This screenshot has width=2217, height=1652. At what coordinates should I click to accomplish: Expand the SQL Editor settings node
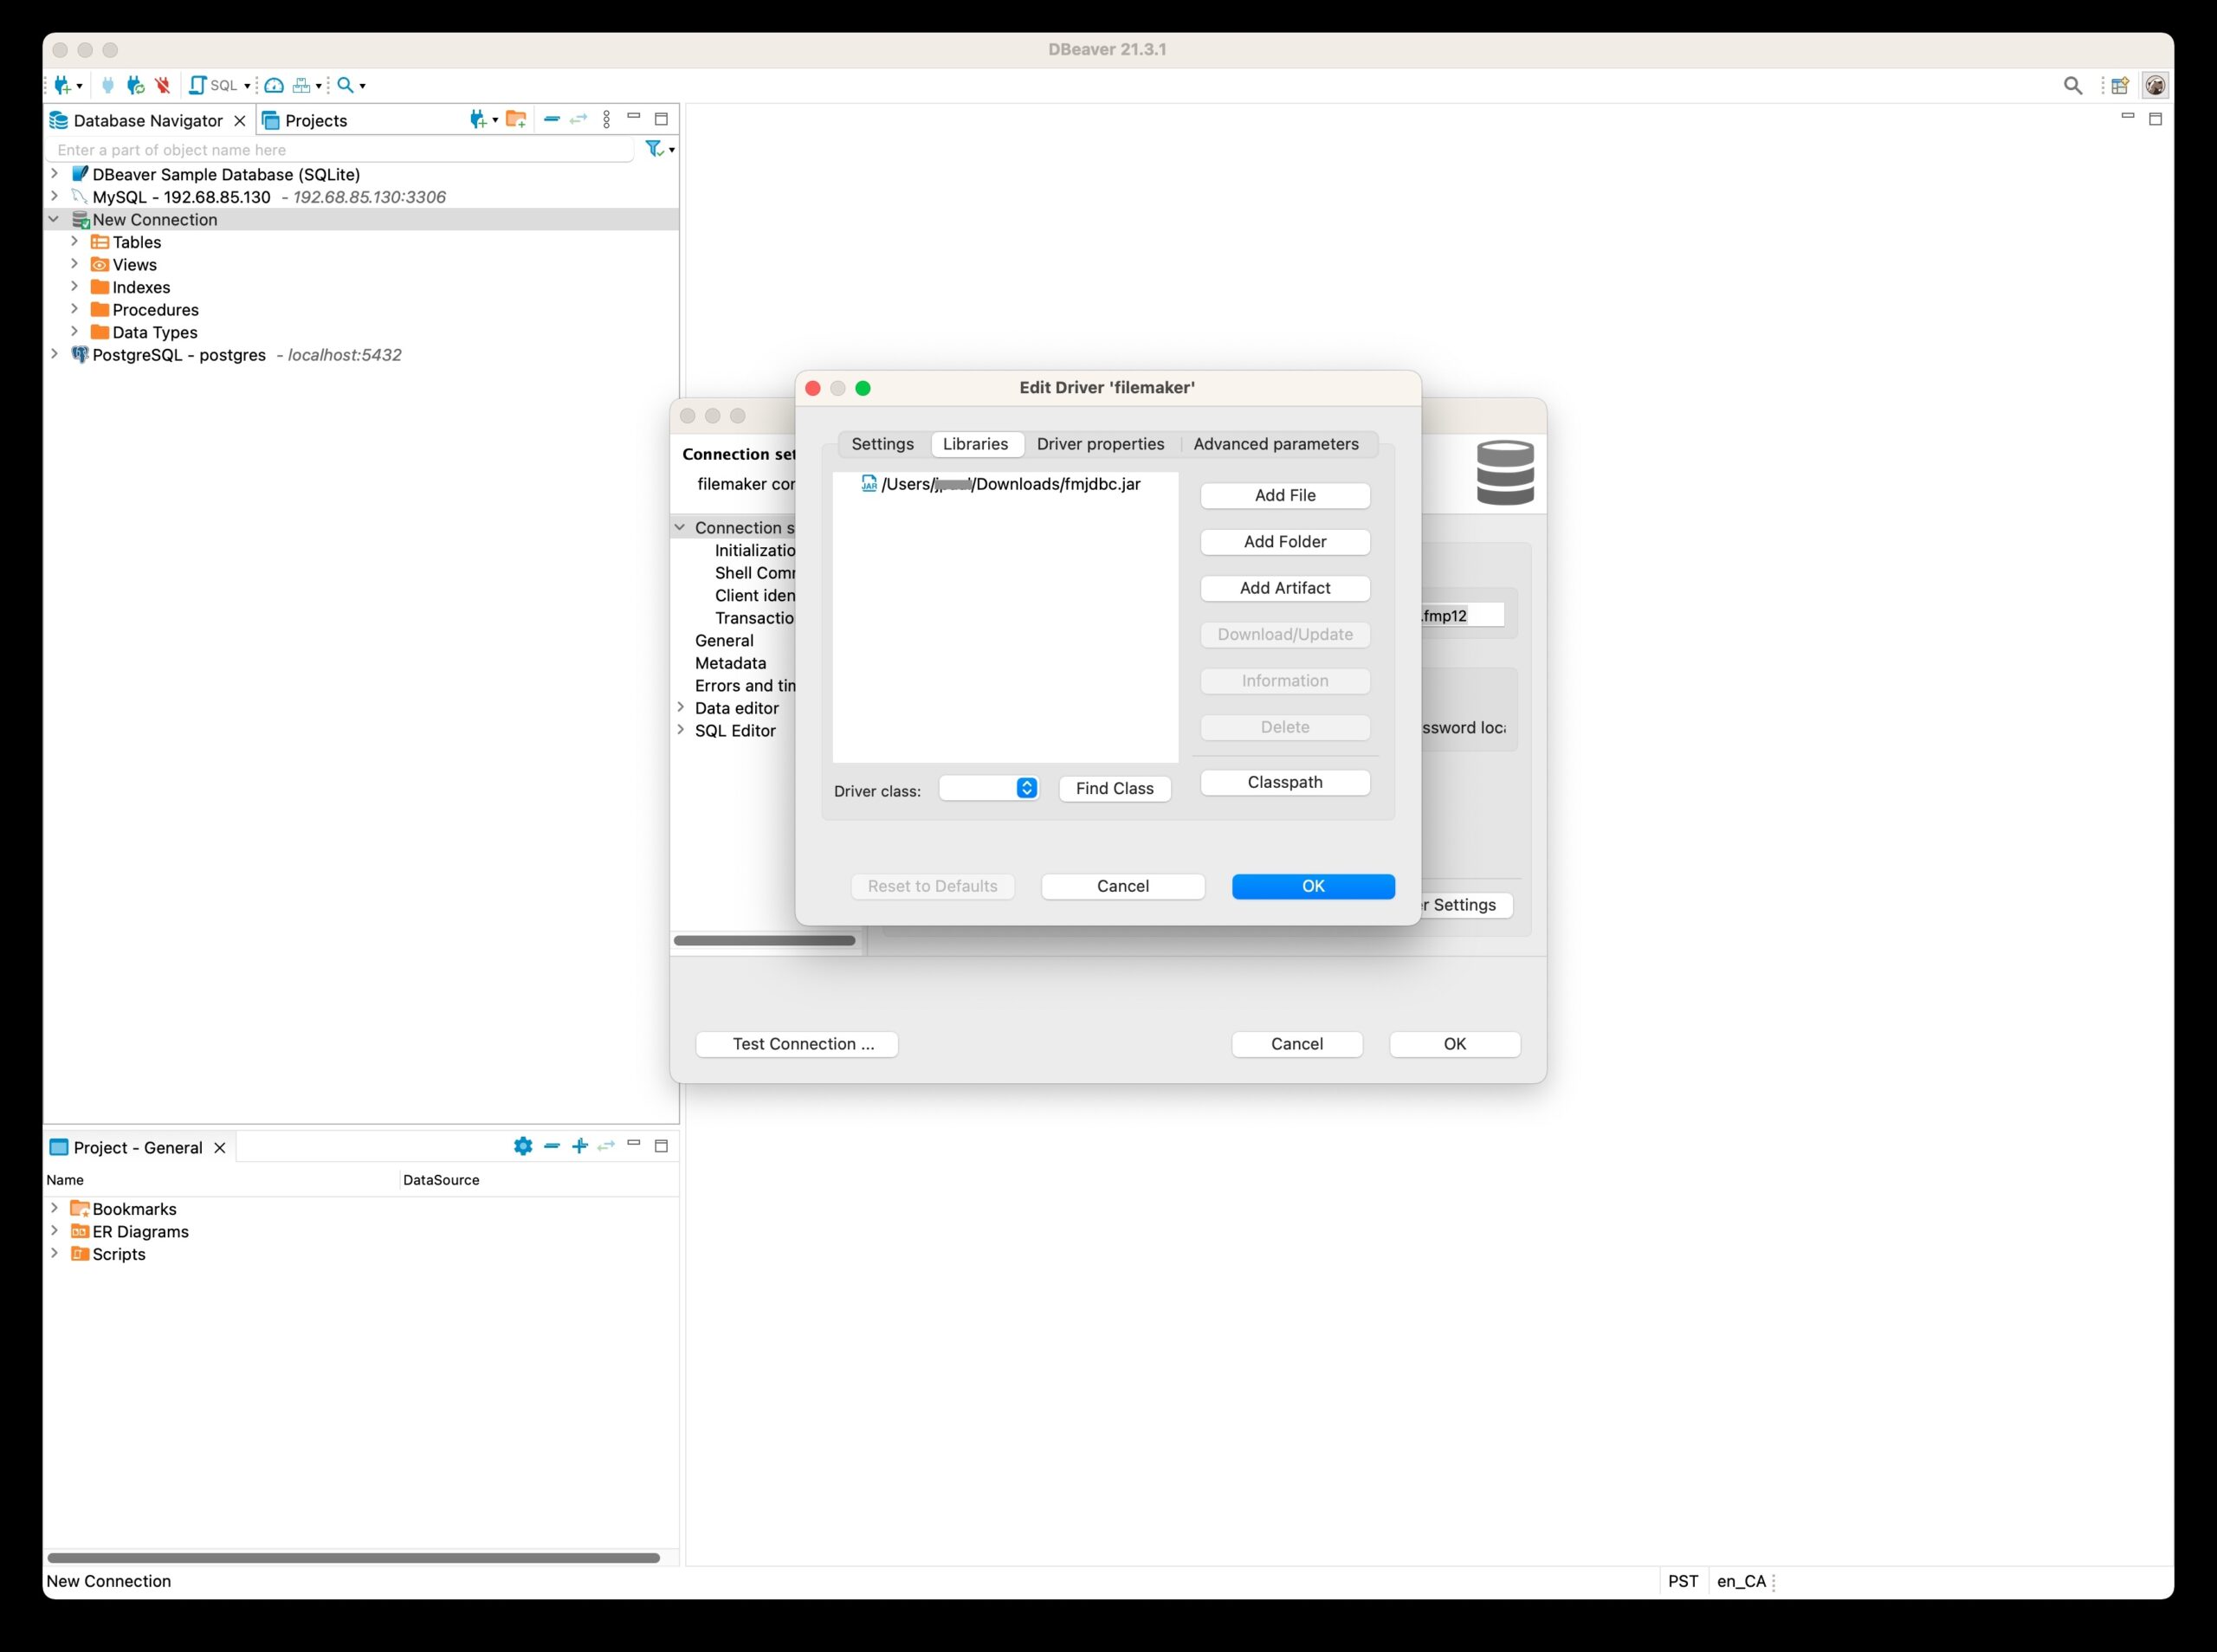point(681,730)
